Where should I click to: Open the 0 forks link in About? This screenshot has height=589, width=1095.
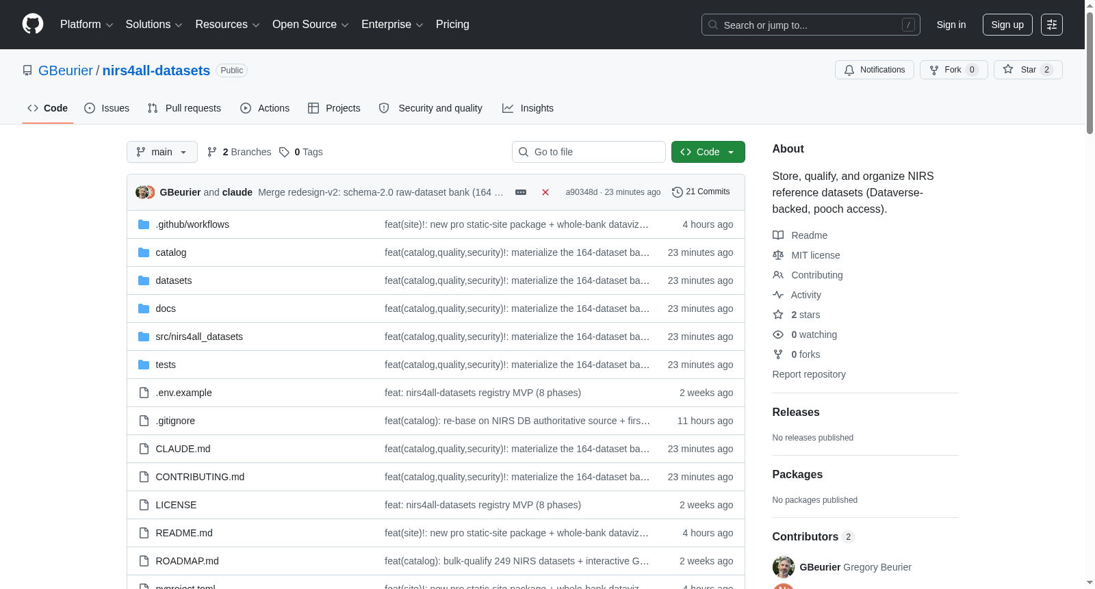[x=806, y=354]
